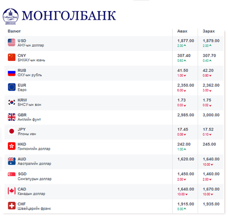
Task: Click the HKD Hong Kong flag icon
Action: point(11,146)
